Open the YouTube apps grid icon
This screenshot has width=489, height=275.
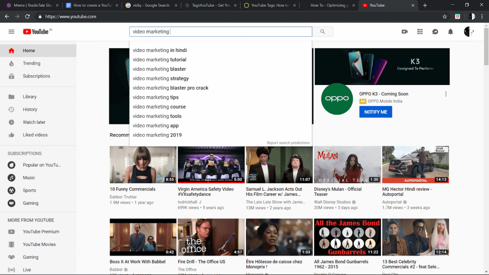pos(420,32)
